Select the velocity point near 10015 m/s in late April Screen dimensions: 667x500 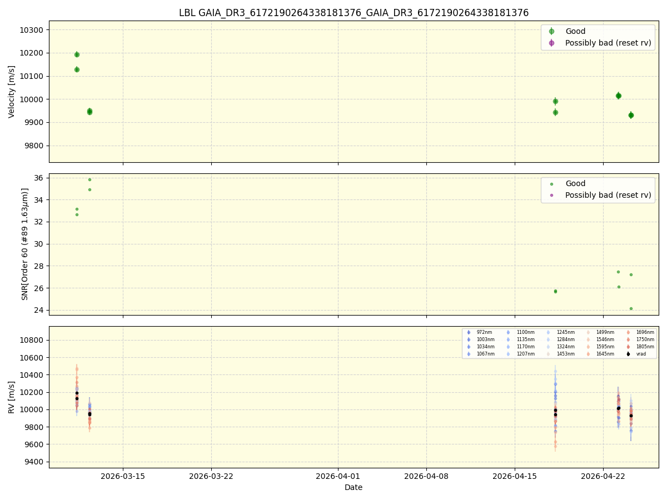[618, 96]
